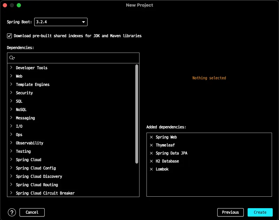
Task: Expand the Ops category
Action: click(x=11, y=134)
